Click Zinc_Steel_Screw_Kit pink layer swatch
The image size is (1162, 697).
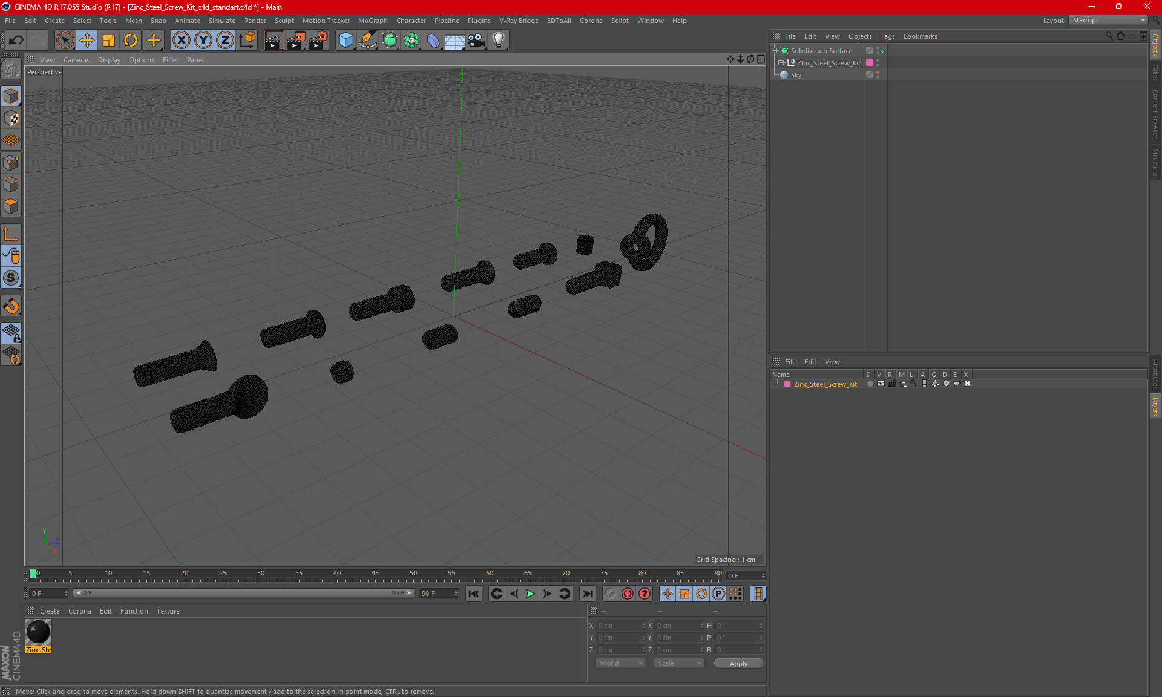point(870,62)
